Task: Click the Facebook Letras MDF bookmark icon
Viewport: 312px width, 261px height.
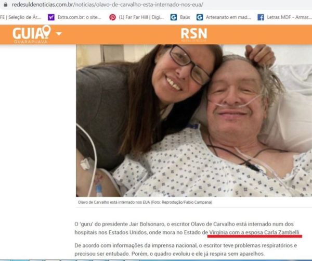Action: tap(261, 17)
